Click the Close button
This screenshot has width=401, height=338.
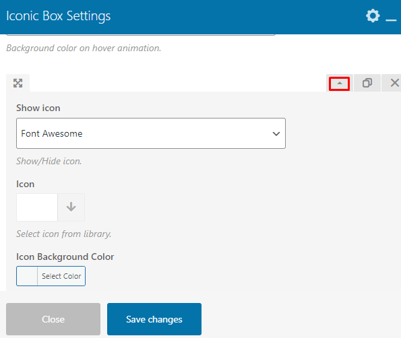point(53,319)
